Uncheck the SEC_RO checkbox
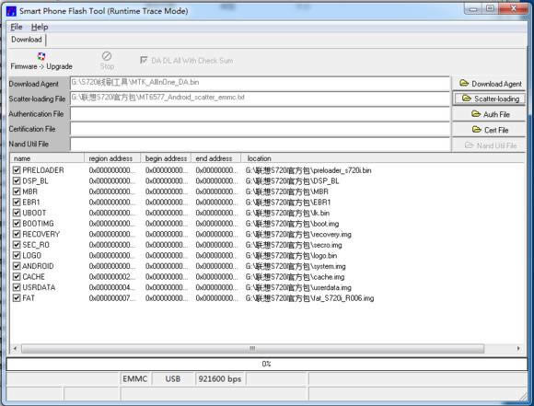The height and width of the screenshot is (406, 534). click(17, 245)
